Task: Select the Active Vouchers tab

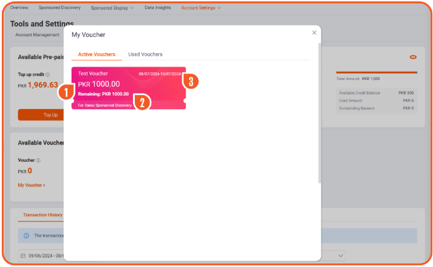Action: pyautogui.click(x=96, y=55)
